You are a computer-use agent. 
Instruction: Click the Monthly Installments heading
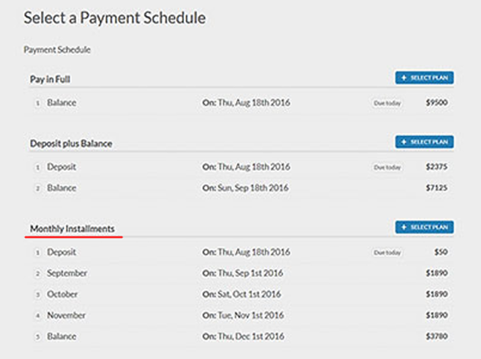point(72,229)
